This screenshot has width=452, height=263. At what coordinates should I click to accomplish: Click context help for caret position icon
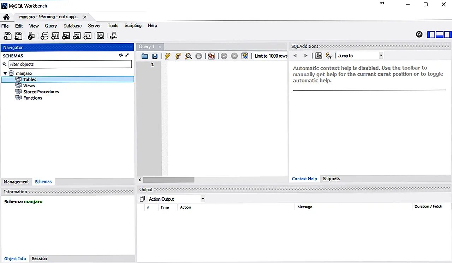tap(319, 56)
